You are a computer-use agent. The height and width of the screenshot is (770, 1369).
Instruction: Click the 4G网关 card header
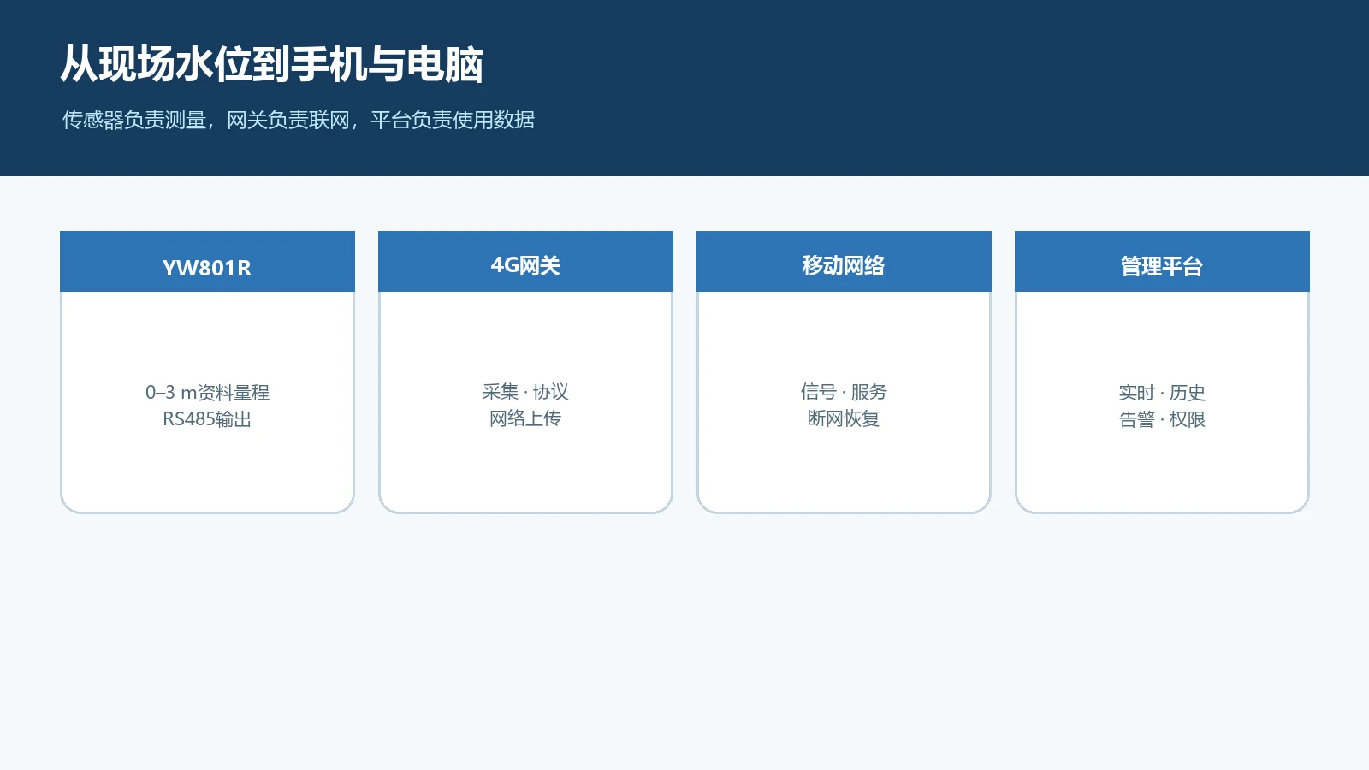[x=525, y=262]
